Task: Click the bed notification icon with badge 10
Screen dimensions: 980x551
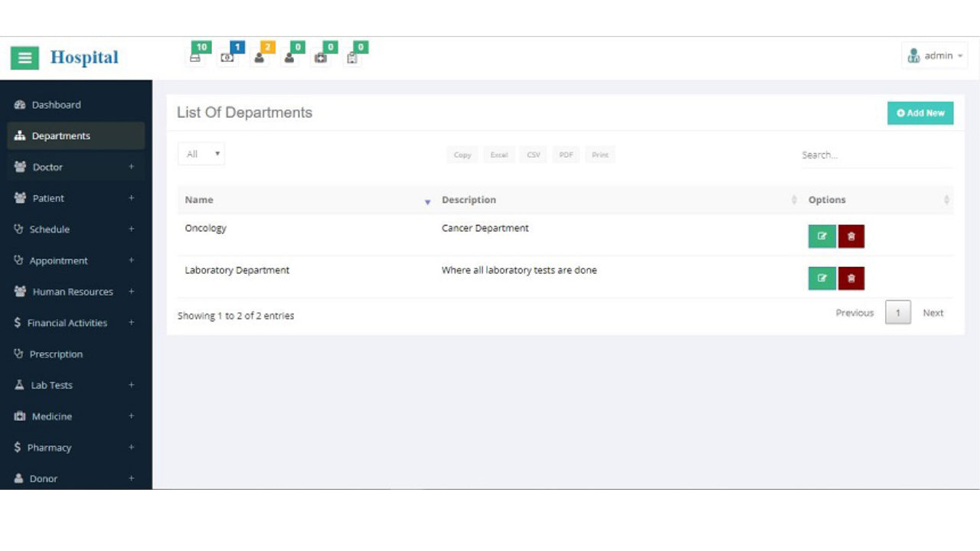Action: (196, 57)
